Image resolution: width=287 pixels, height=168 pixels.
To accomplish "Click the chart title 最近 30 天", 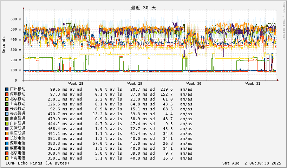I will (143, 8).
